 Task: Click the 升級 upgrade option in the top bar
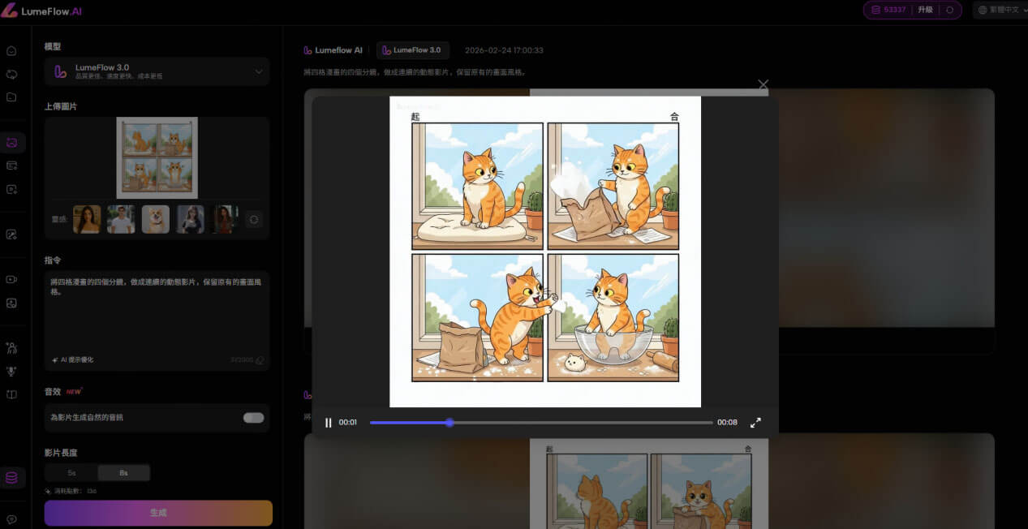click(x=925, y=10)
